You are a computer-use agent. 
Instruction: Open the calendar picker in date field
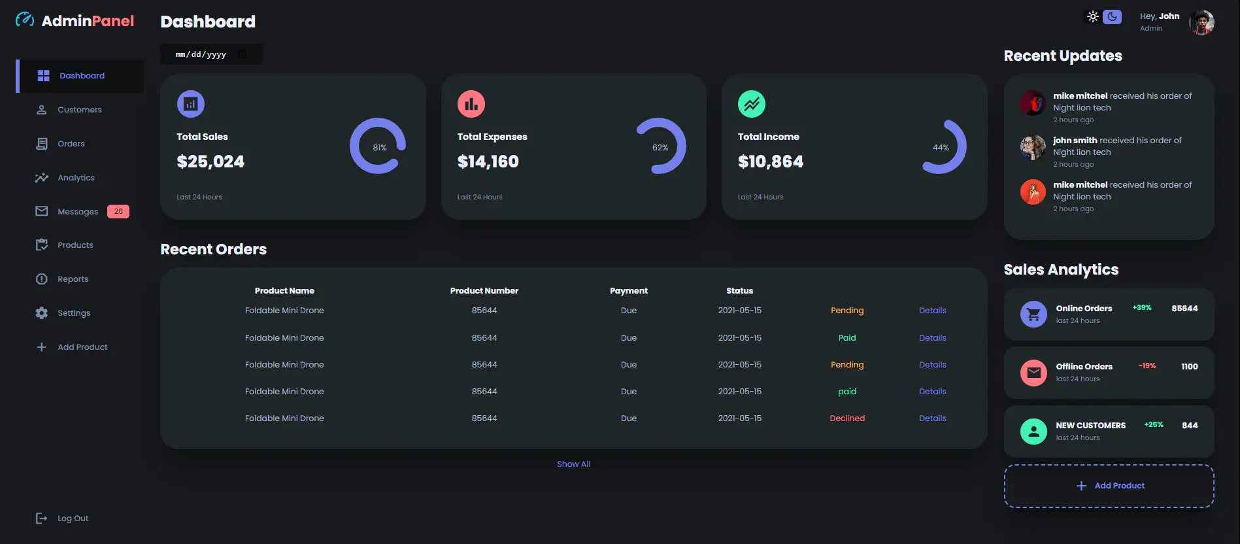point(243,54)
